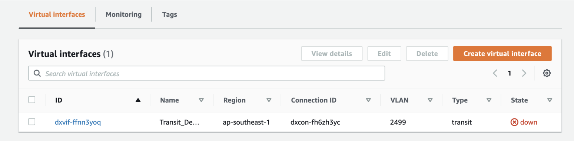The image size is (574, 141).
Task: Sort by State column arrow
Action: [550, 100]
